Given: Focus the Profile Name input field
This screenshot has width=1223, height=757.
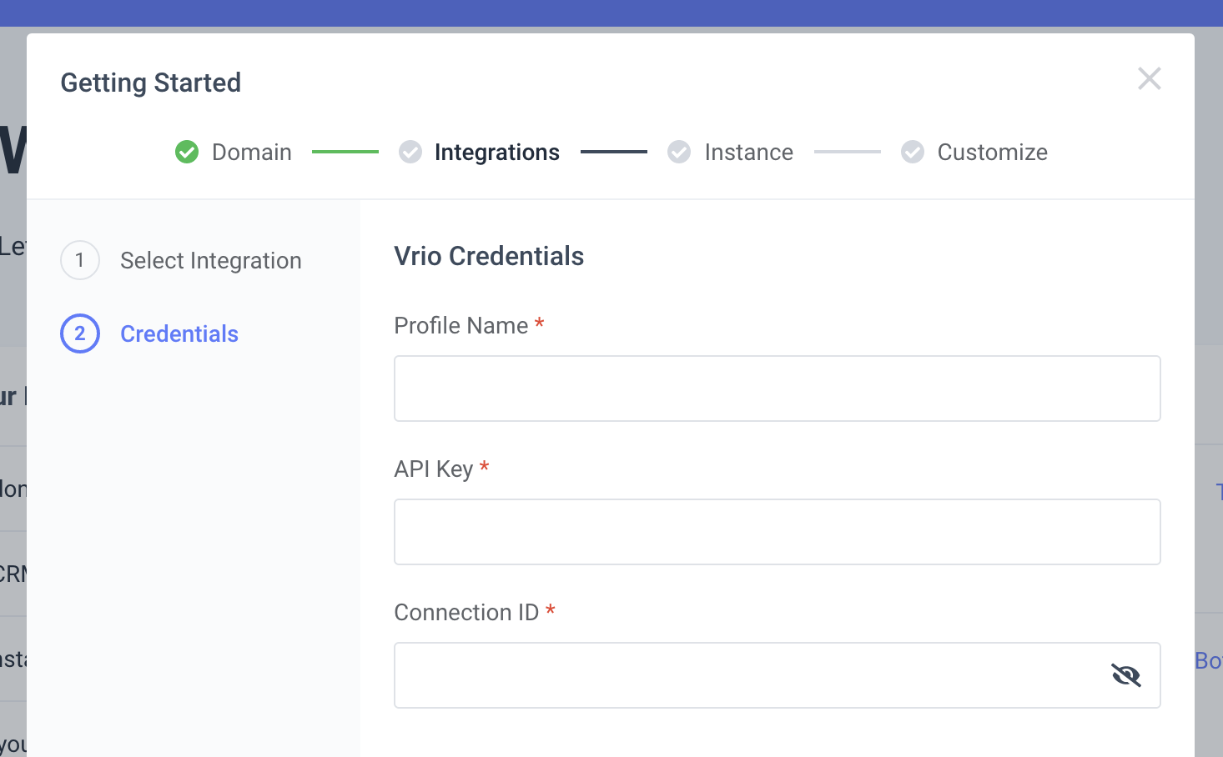Looking at the screenshot, I should click(778, 389).
